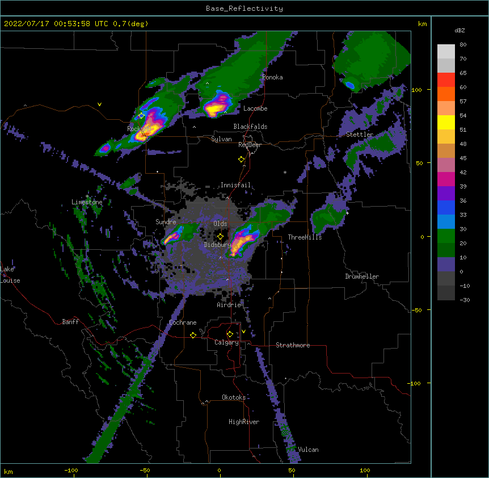This screenshot has height=478, width=489.
Task: Click the Drumheller label
Action: coord(362,276)
